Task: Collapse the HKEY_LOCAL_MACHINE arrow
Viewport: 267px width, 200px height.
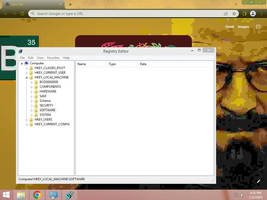Action: [x=27, y=78]
